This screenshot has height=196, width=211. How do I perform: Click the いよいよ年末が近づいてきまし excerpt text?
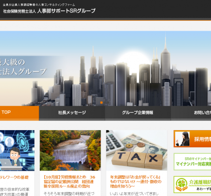pyautogui.click(x=134, y=193)
